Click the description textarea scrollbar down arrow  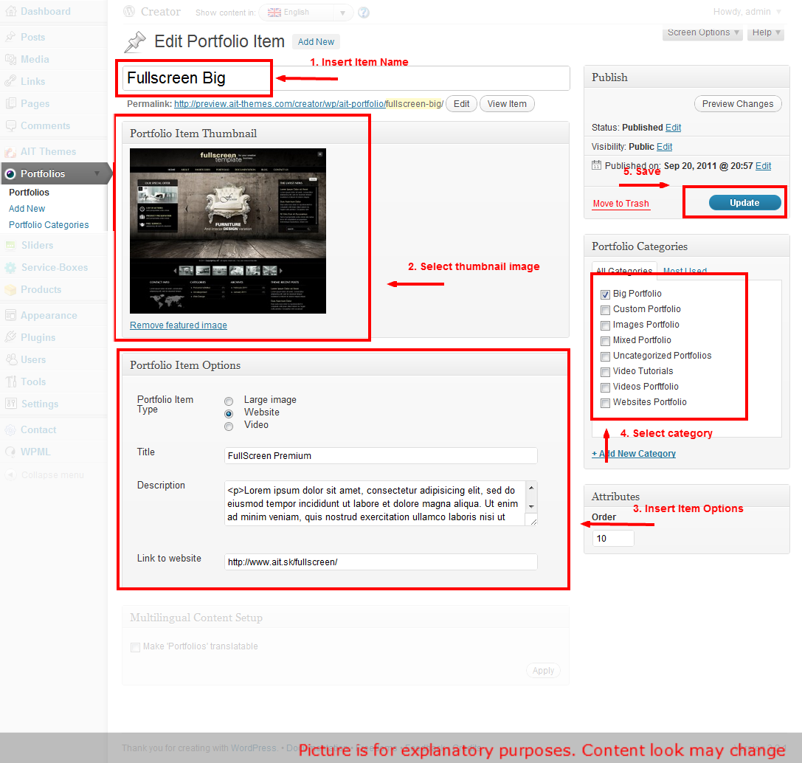pyautogui.click(x=531, y=506)
